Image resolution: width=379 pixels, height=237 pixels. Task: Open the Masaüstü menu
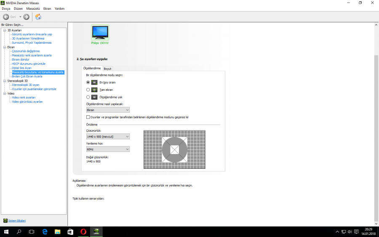coord(33,9)
